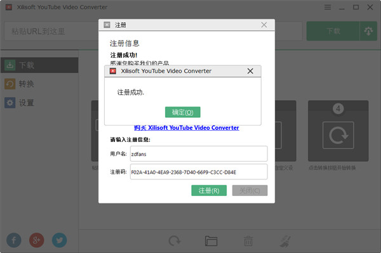Viewport: 381px width, 253px height.
Task: Select the 下载 sidebar item
Action: coord(39,65)
